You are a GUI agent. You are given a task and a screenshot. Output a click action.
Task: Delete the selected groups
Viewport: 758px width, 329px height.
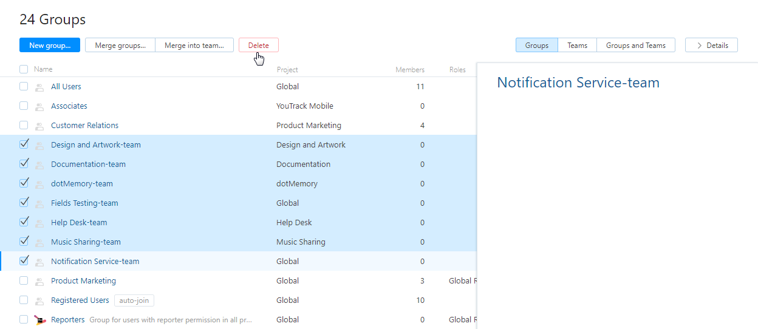coord(258,45)
